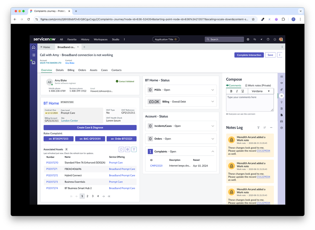Open the user avatar menu
The width and height of the screenshot is (315, 230).
pos(281,40)
